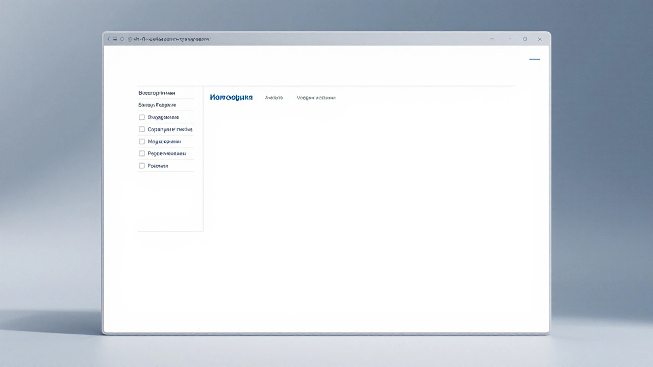Focus the address bar URL text
The image size is (653, 367).
click(171, 39)
